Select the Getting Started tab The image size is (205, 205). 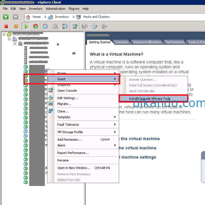coord(99,42)
